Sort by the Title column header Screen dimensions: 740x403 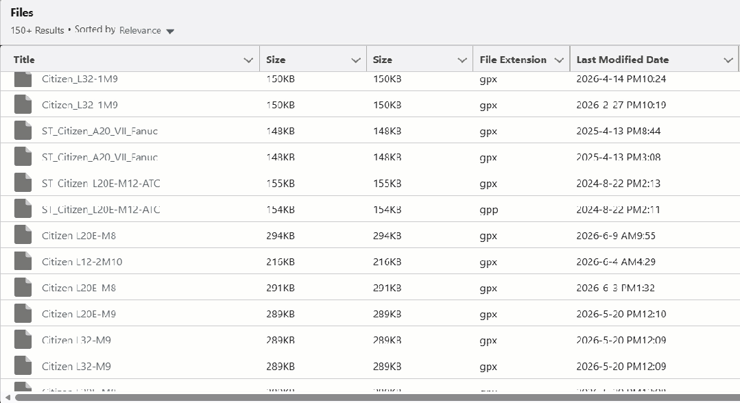coord(24,60)
